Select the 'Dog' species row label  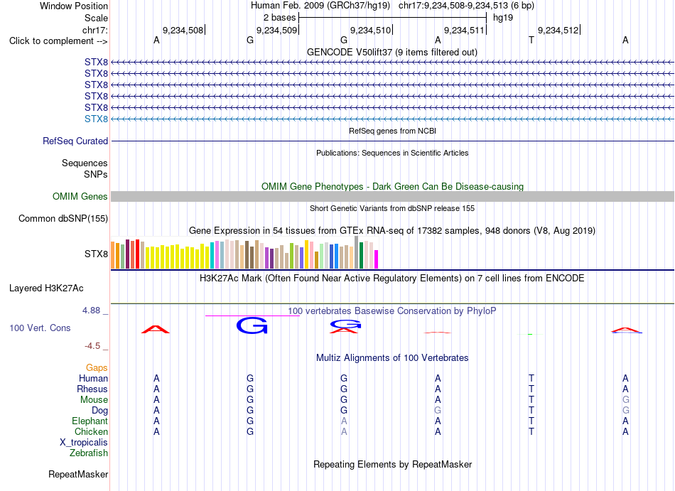click(x=99, y=411)
